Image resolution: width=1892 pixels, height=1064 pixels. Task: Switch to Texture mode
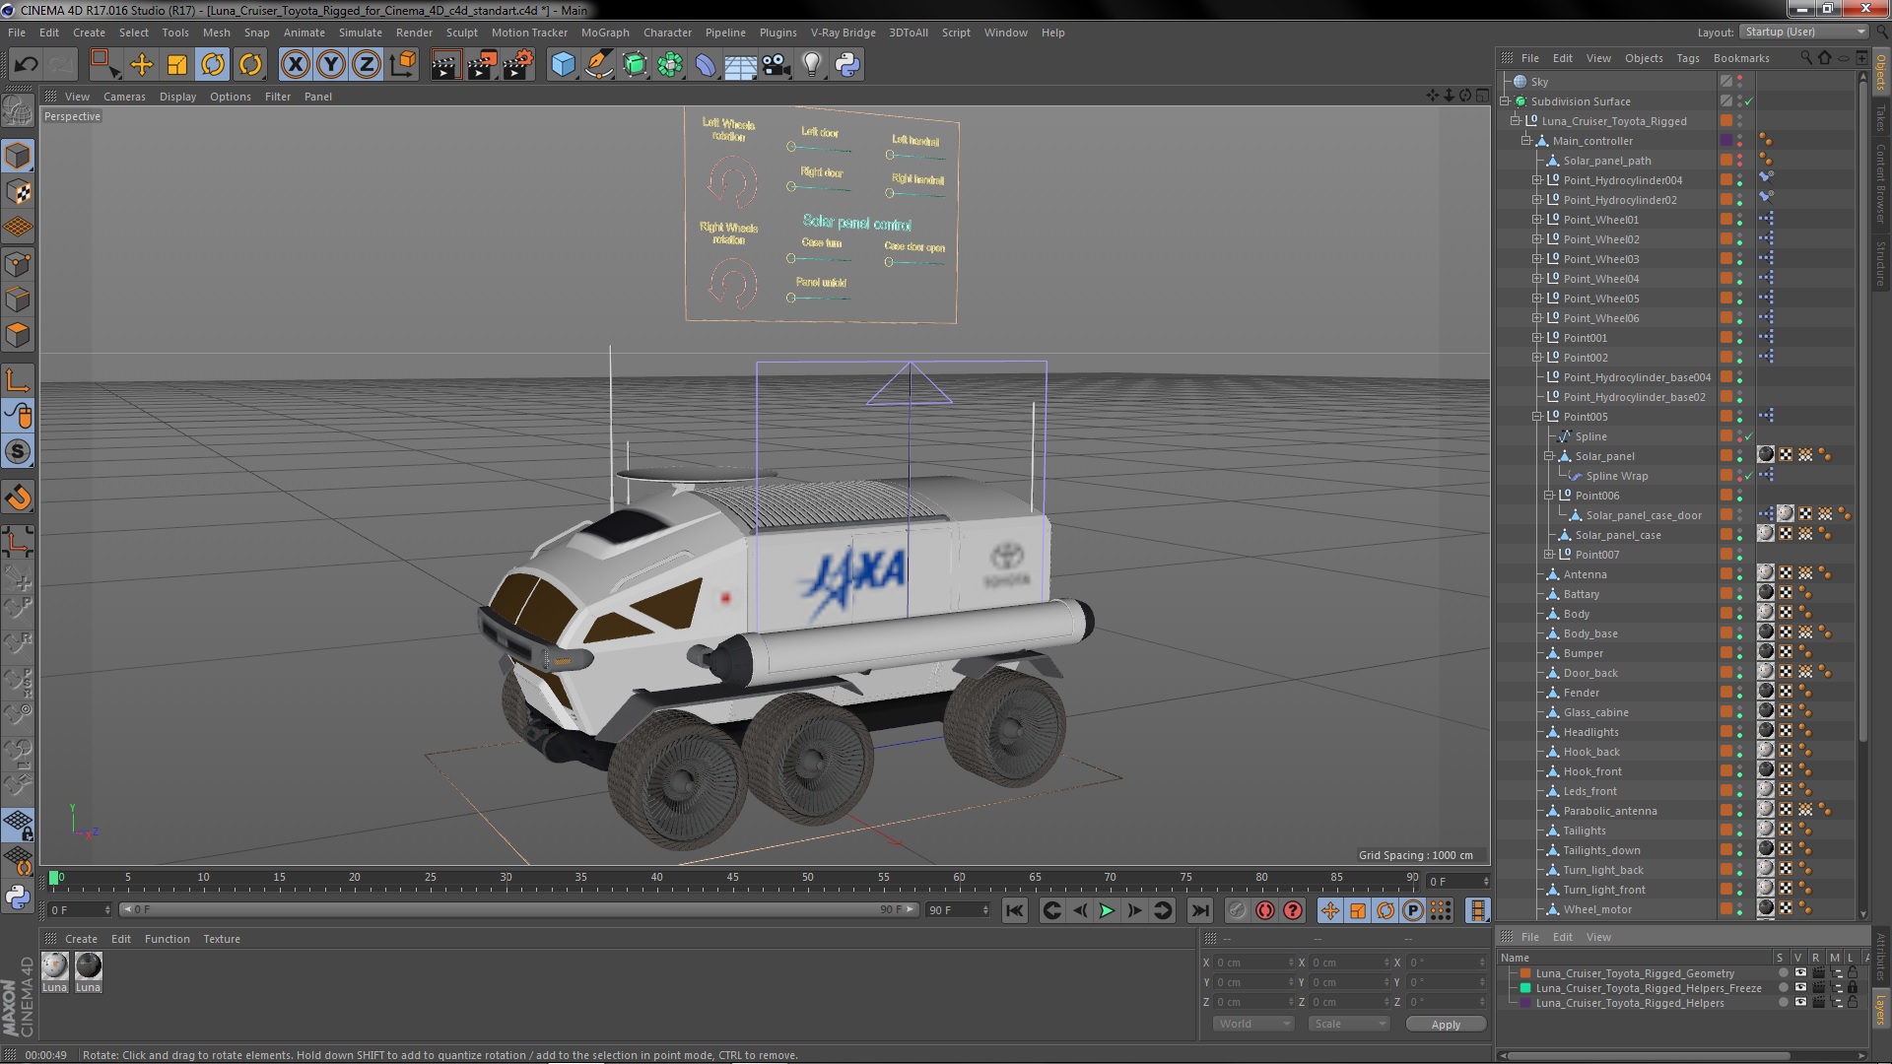coord(18,192)
